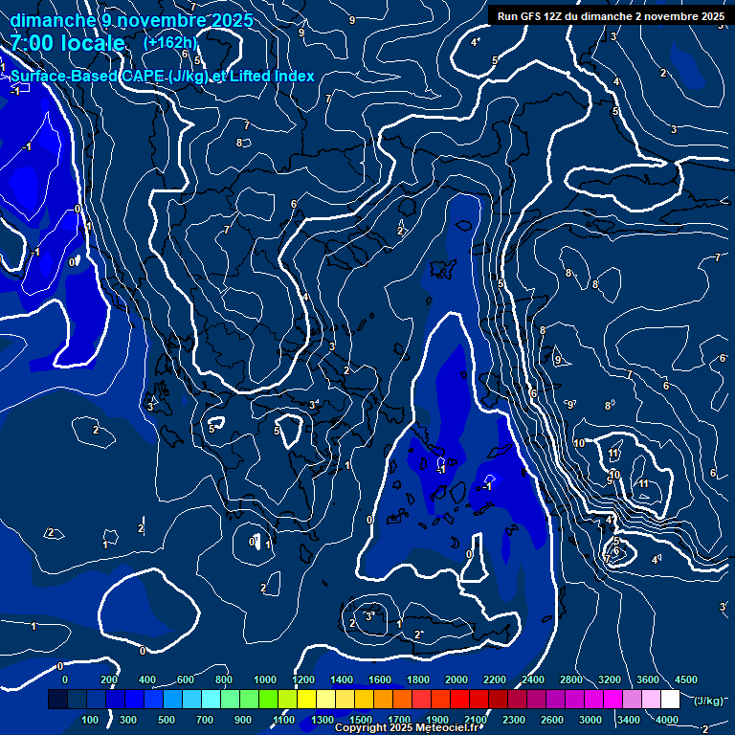Pick the white swatch at the end of the scale
Screen dimensions: 735x735
pos(670,699)
